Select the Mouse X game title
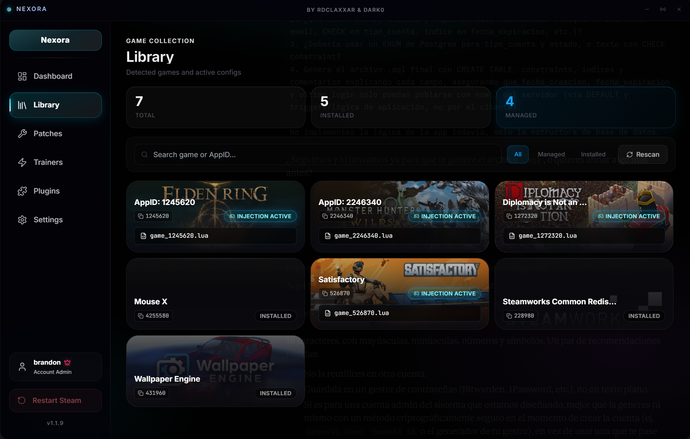 [x=151, y=302]
